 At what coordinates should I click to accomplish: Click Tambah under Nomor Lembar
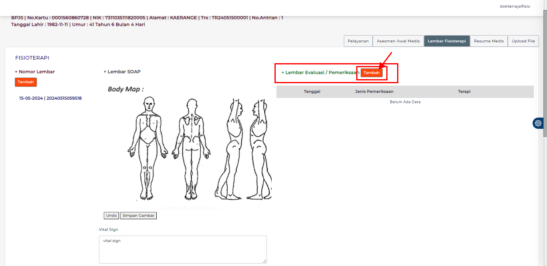click(x=26, y=82)
